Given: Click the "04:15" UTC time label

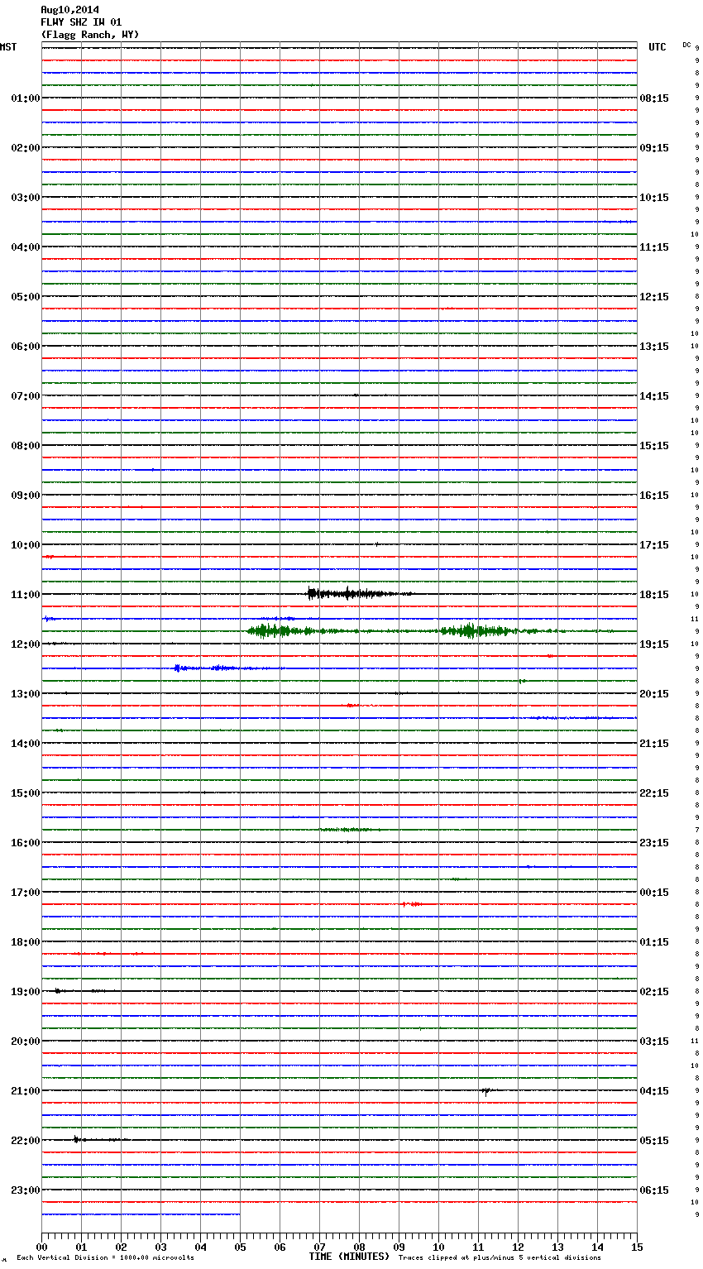Looking at the screenshot, I should coord(654,1091).
